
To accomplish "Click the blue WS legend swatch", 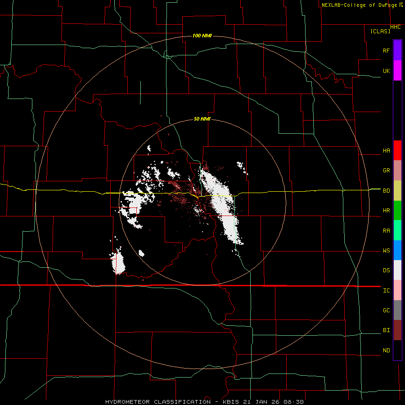I will pyautogui.click(x=397, y=250).
